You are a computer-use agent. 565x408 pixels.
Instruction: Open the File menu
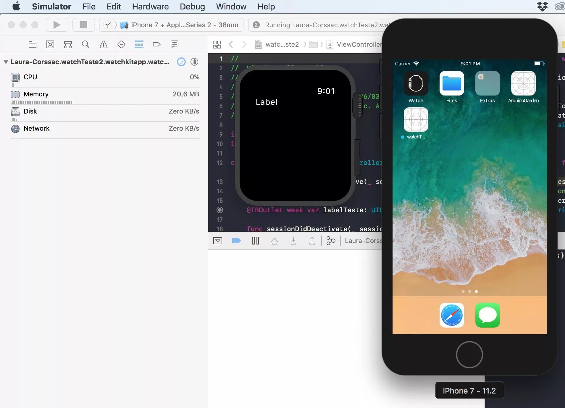tap(89, 6)
